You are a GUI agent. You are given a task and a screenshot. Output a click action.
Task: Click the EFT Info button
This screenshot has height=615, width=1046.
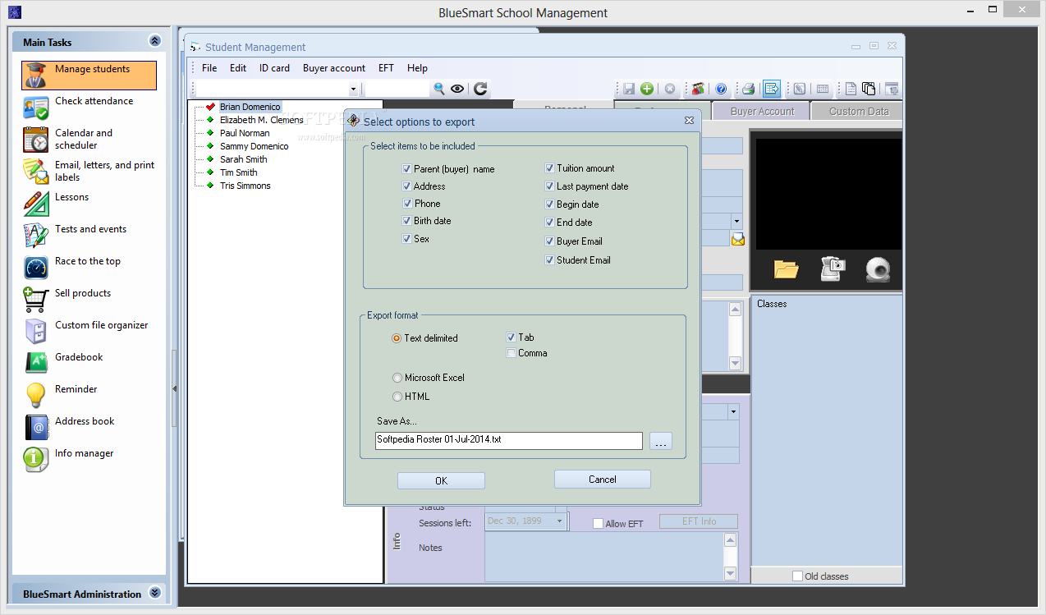point(699,521)
